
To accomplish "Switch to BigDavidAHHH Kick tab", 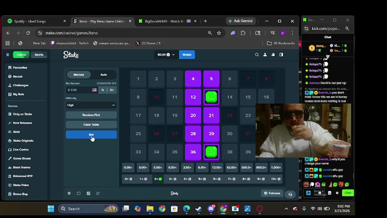I will [x=167, y=21].
